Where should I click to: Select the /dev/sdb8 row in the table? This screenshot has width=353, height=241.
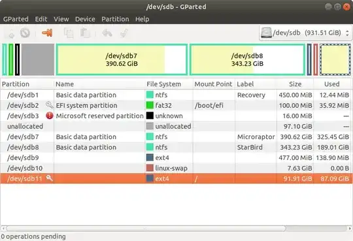coord(176,147)
